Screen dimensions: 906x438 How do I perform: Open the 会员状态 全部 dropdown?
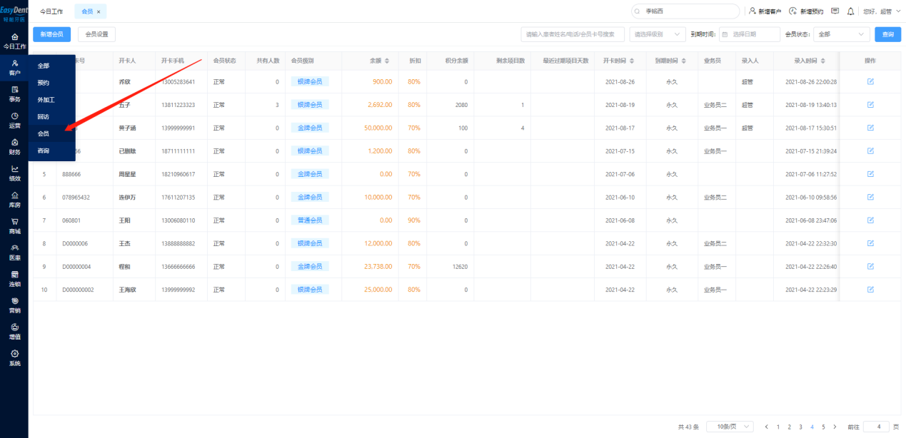click(x=842, y=34)
